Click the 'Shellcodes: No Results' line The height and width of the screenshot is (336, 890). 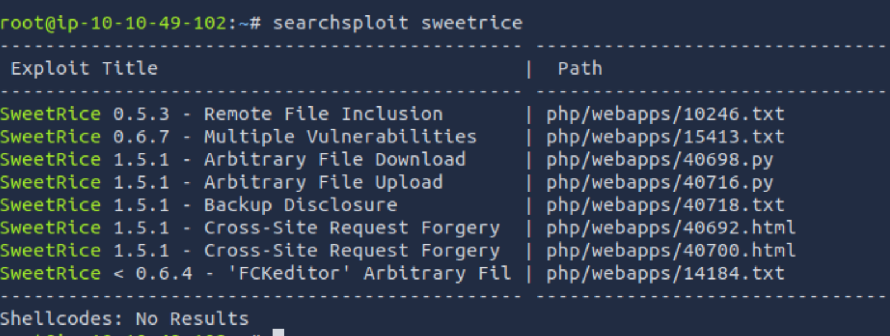124,318
